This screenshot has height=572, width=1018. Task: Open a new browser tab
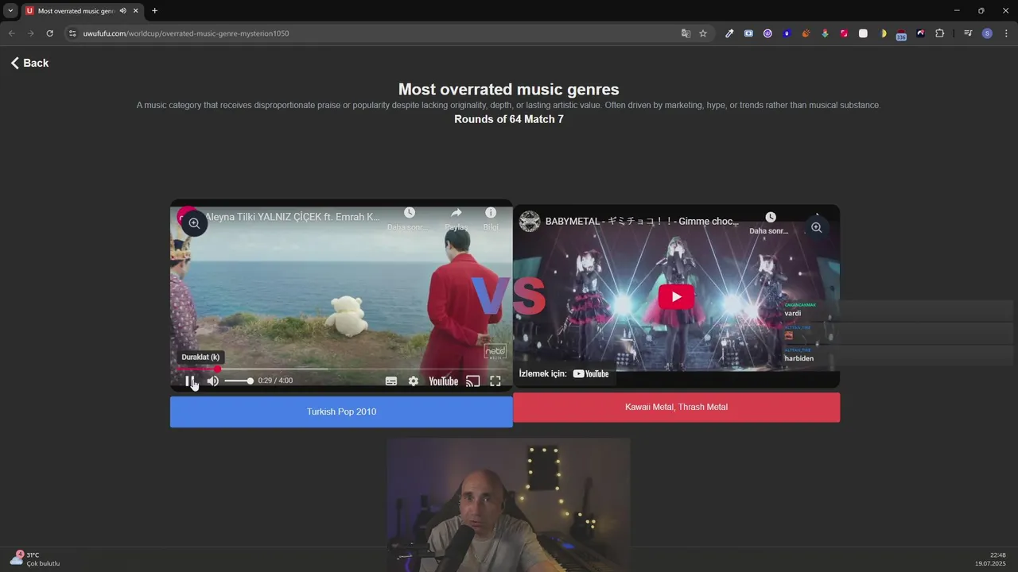tap(154, 10)
